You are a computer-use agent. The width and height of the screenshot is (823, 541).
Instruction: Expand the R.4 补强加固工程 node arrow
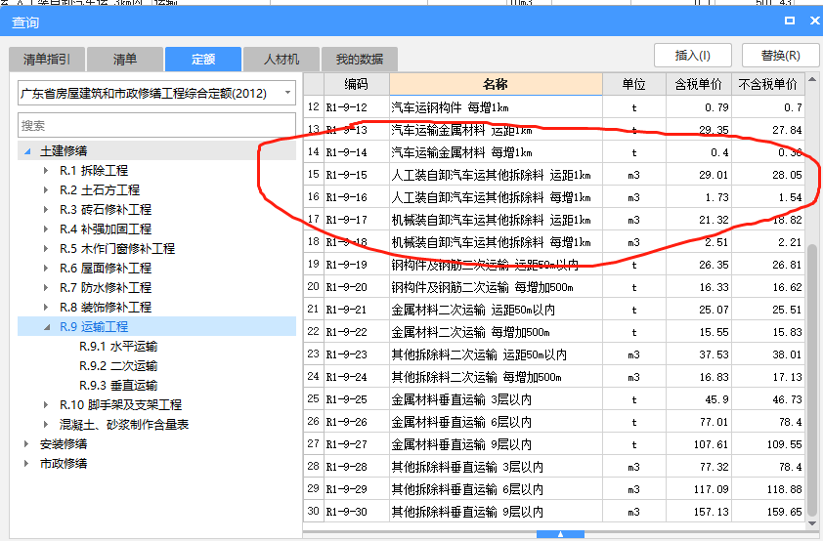[x=46, y=229]
